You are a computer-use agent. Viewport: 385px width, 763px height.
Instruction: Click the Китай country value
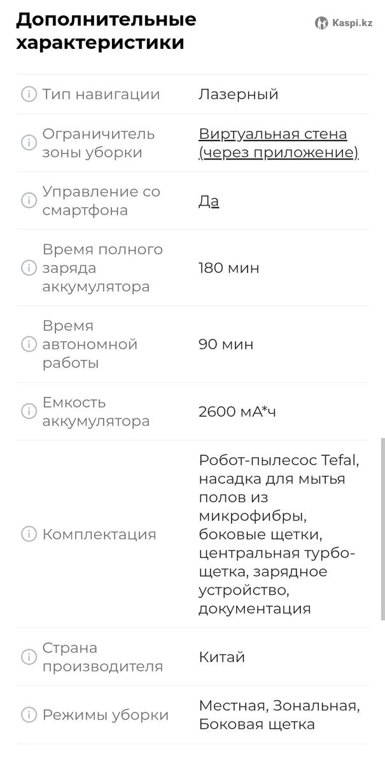[x=221, y=657]
